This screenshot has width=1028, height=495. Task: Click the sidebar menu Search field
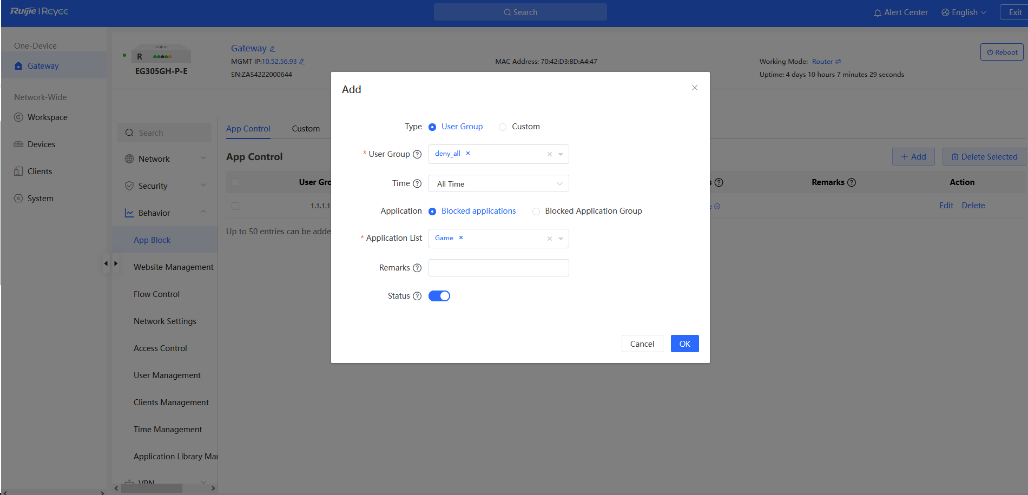(164, 133)
